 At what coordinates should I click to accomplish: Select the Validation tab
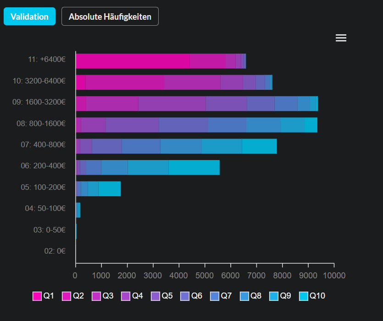coord(29,17)
